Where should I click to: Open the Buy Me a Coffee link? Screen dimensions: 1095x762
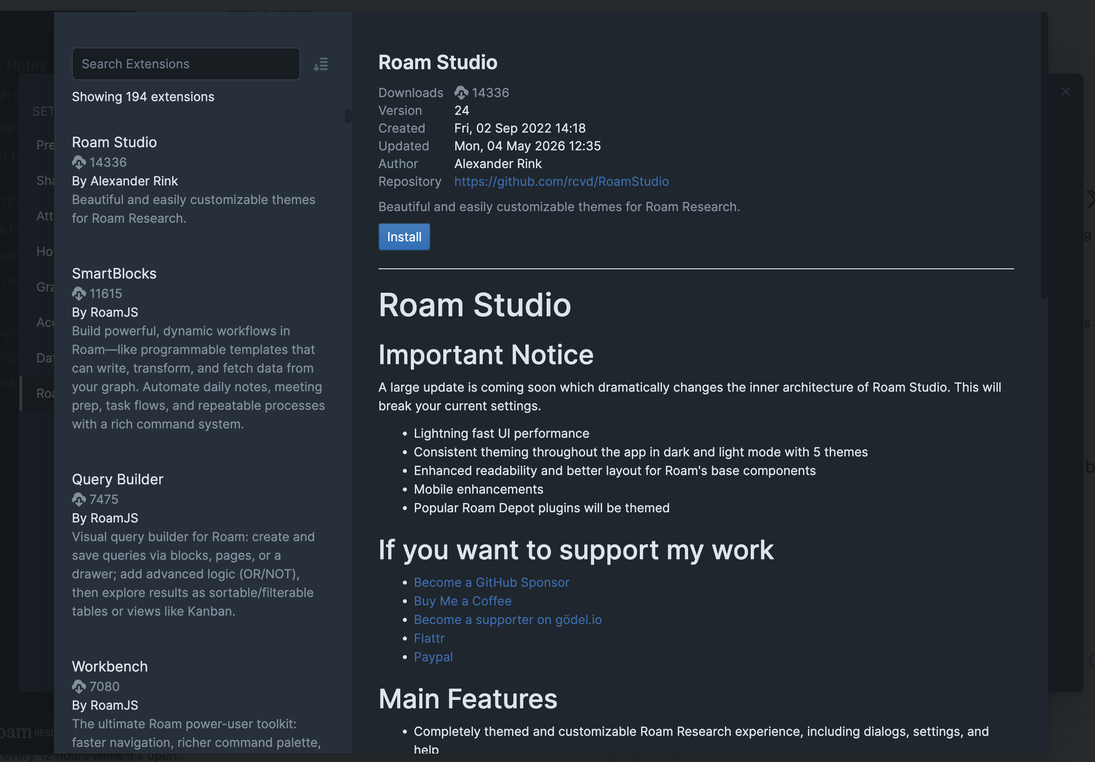463,601
